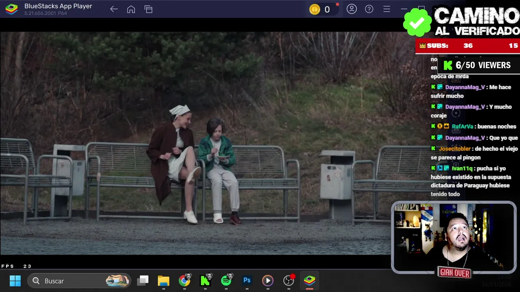The image size is (520, 292).
Task: Open the BlueStacks hamburger menu
Action: click(387, 9)
